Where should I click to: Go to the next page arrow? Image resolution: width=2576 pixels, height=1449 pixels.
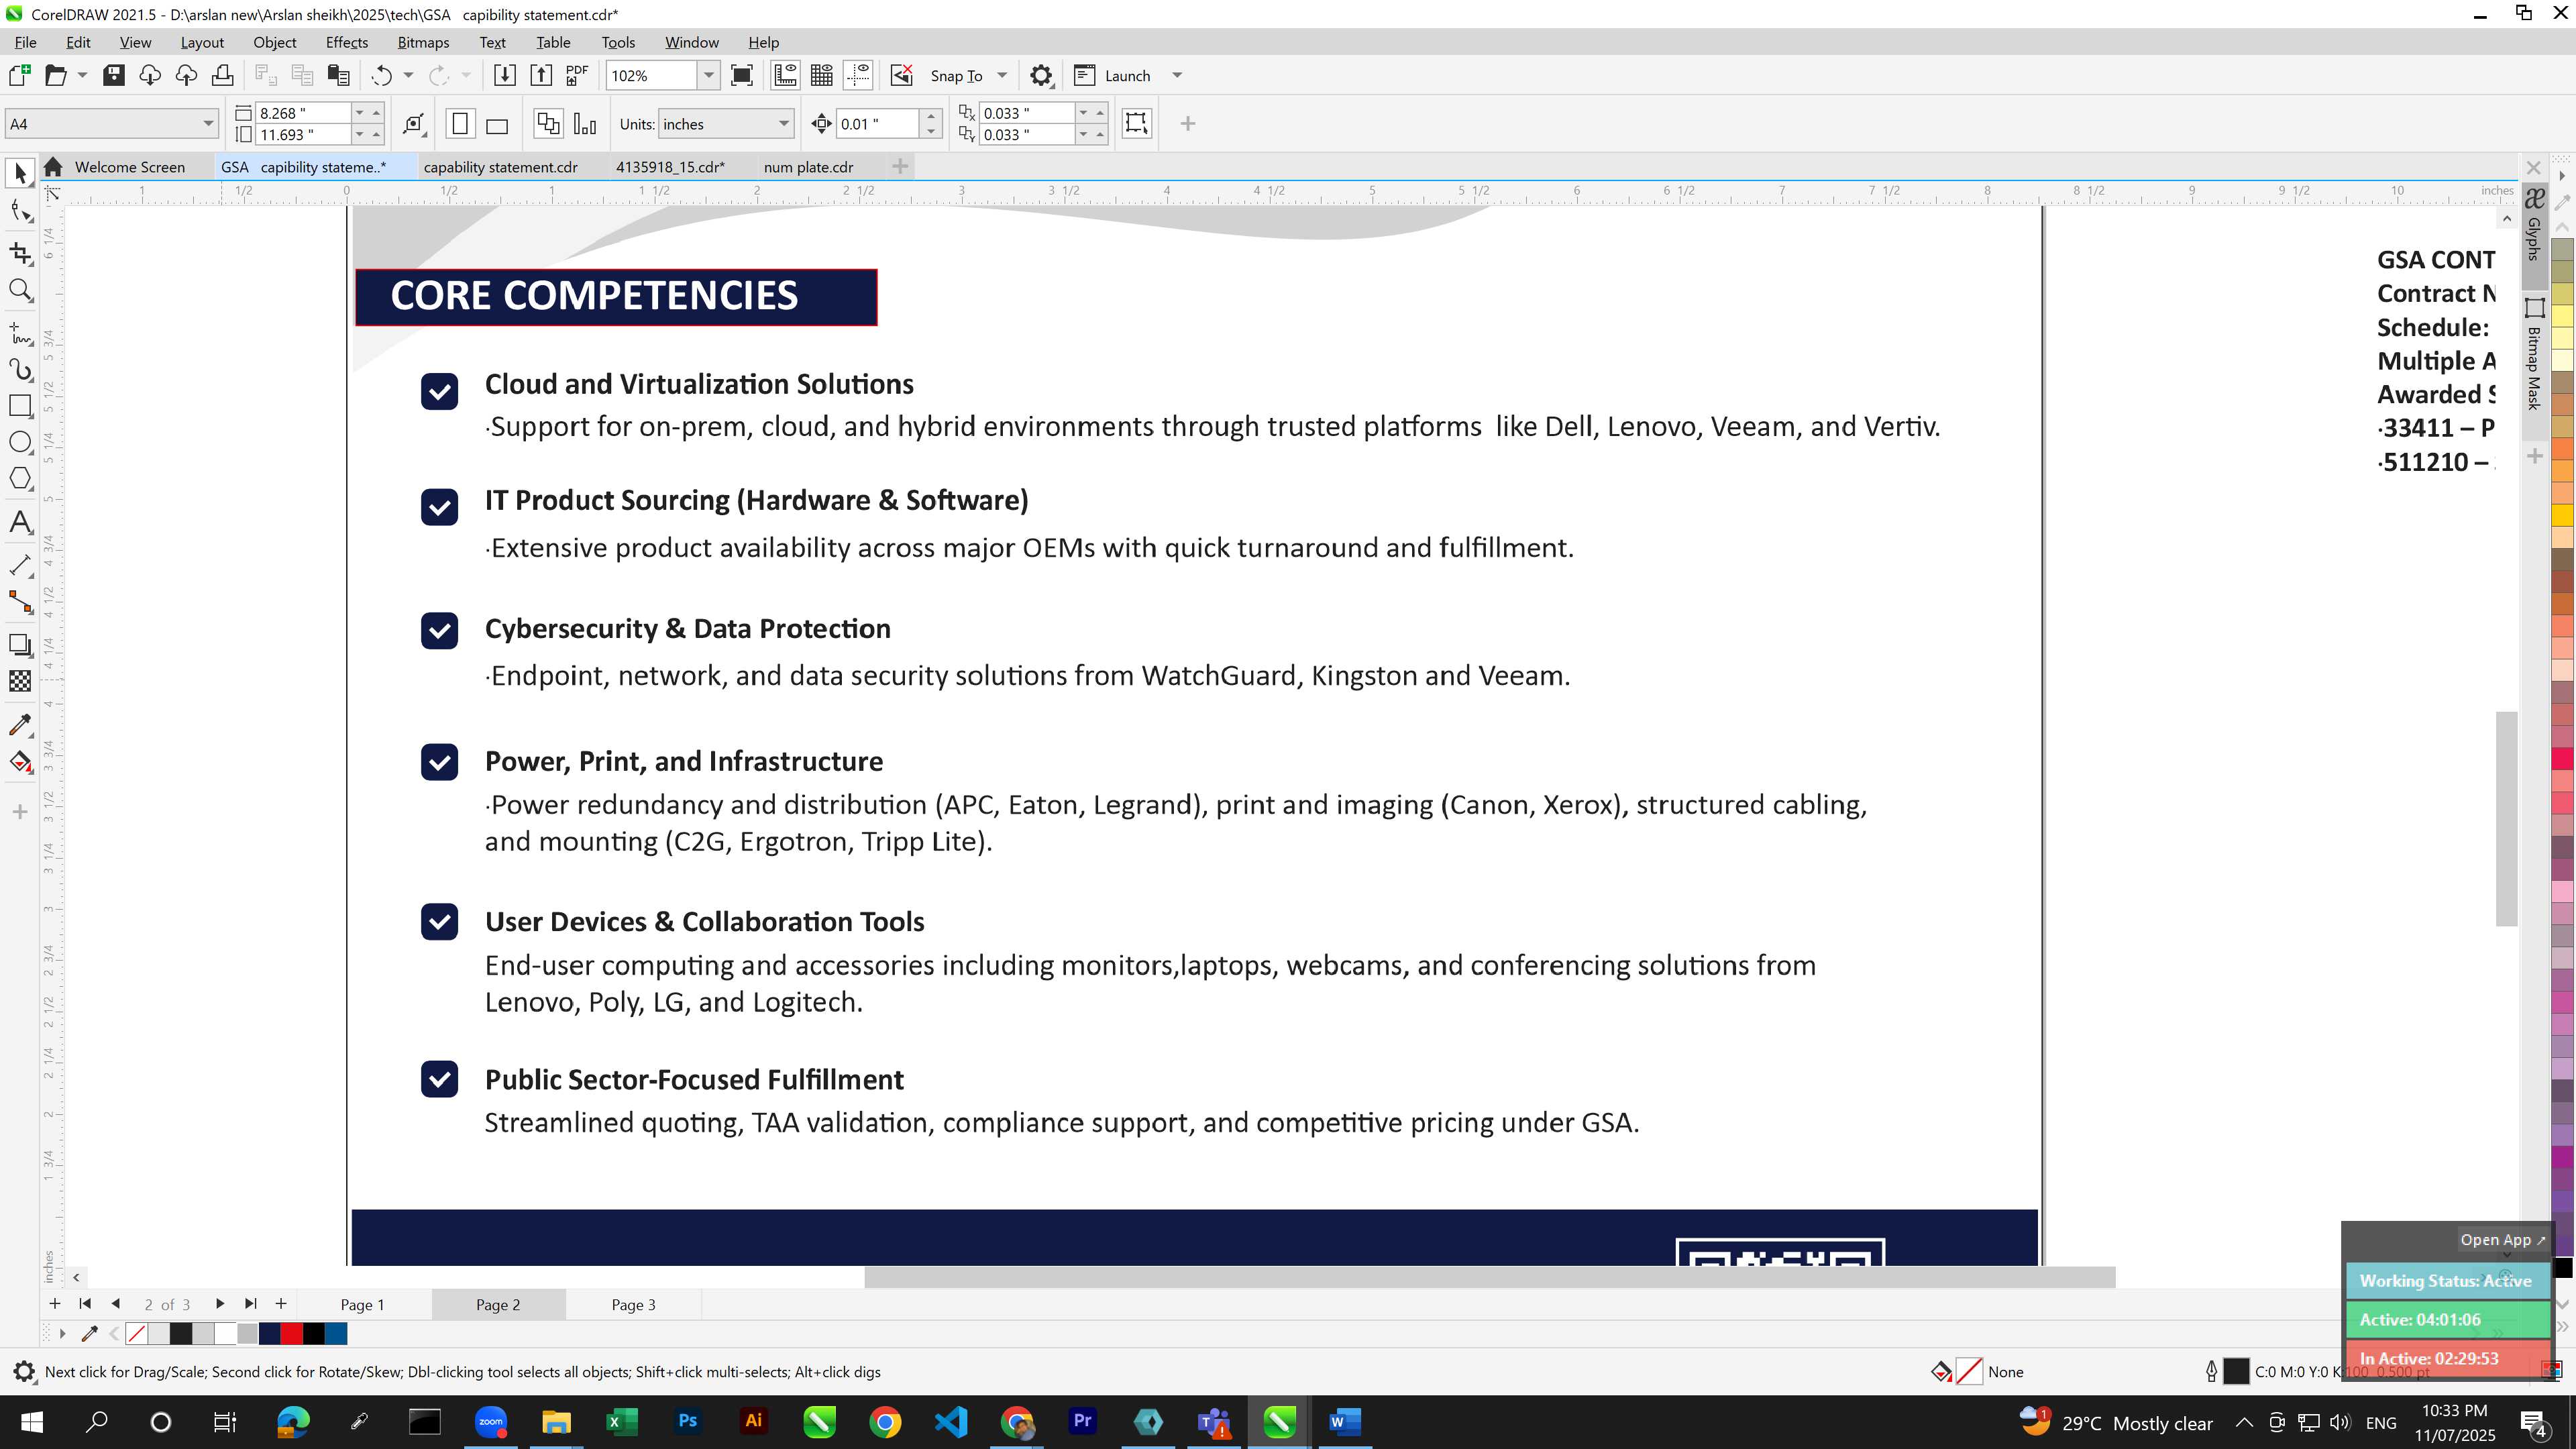pos(220,1304)
